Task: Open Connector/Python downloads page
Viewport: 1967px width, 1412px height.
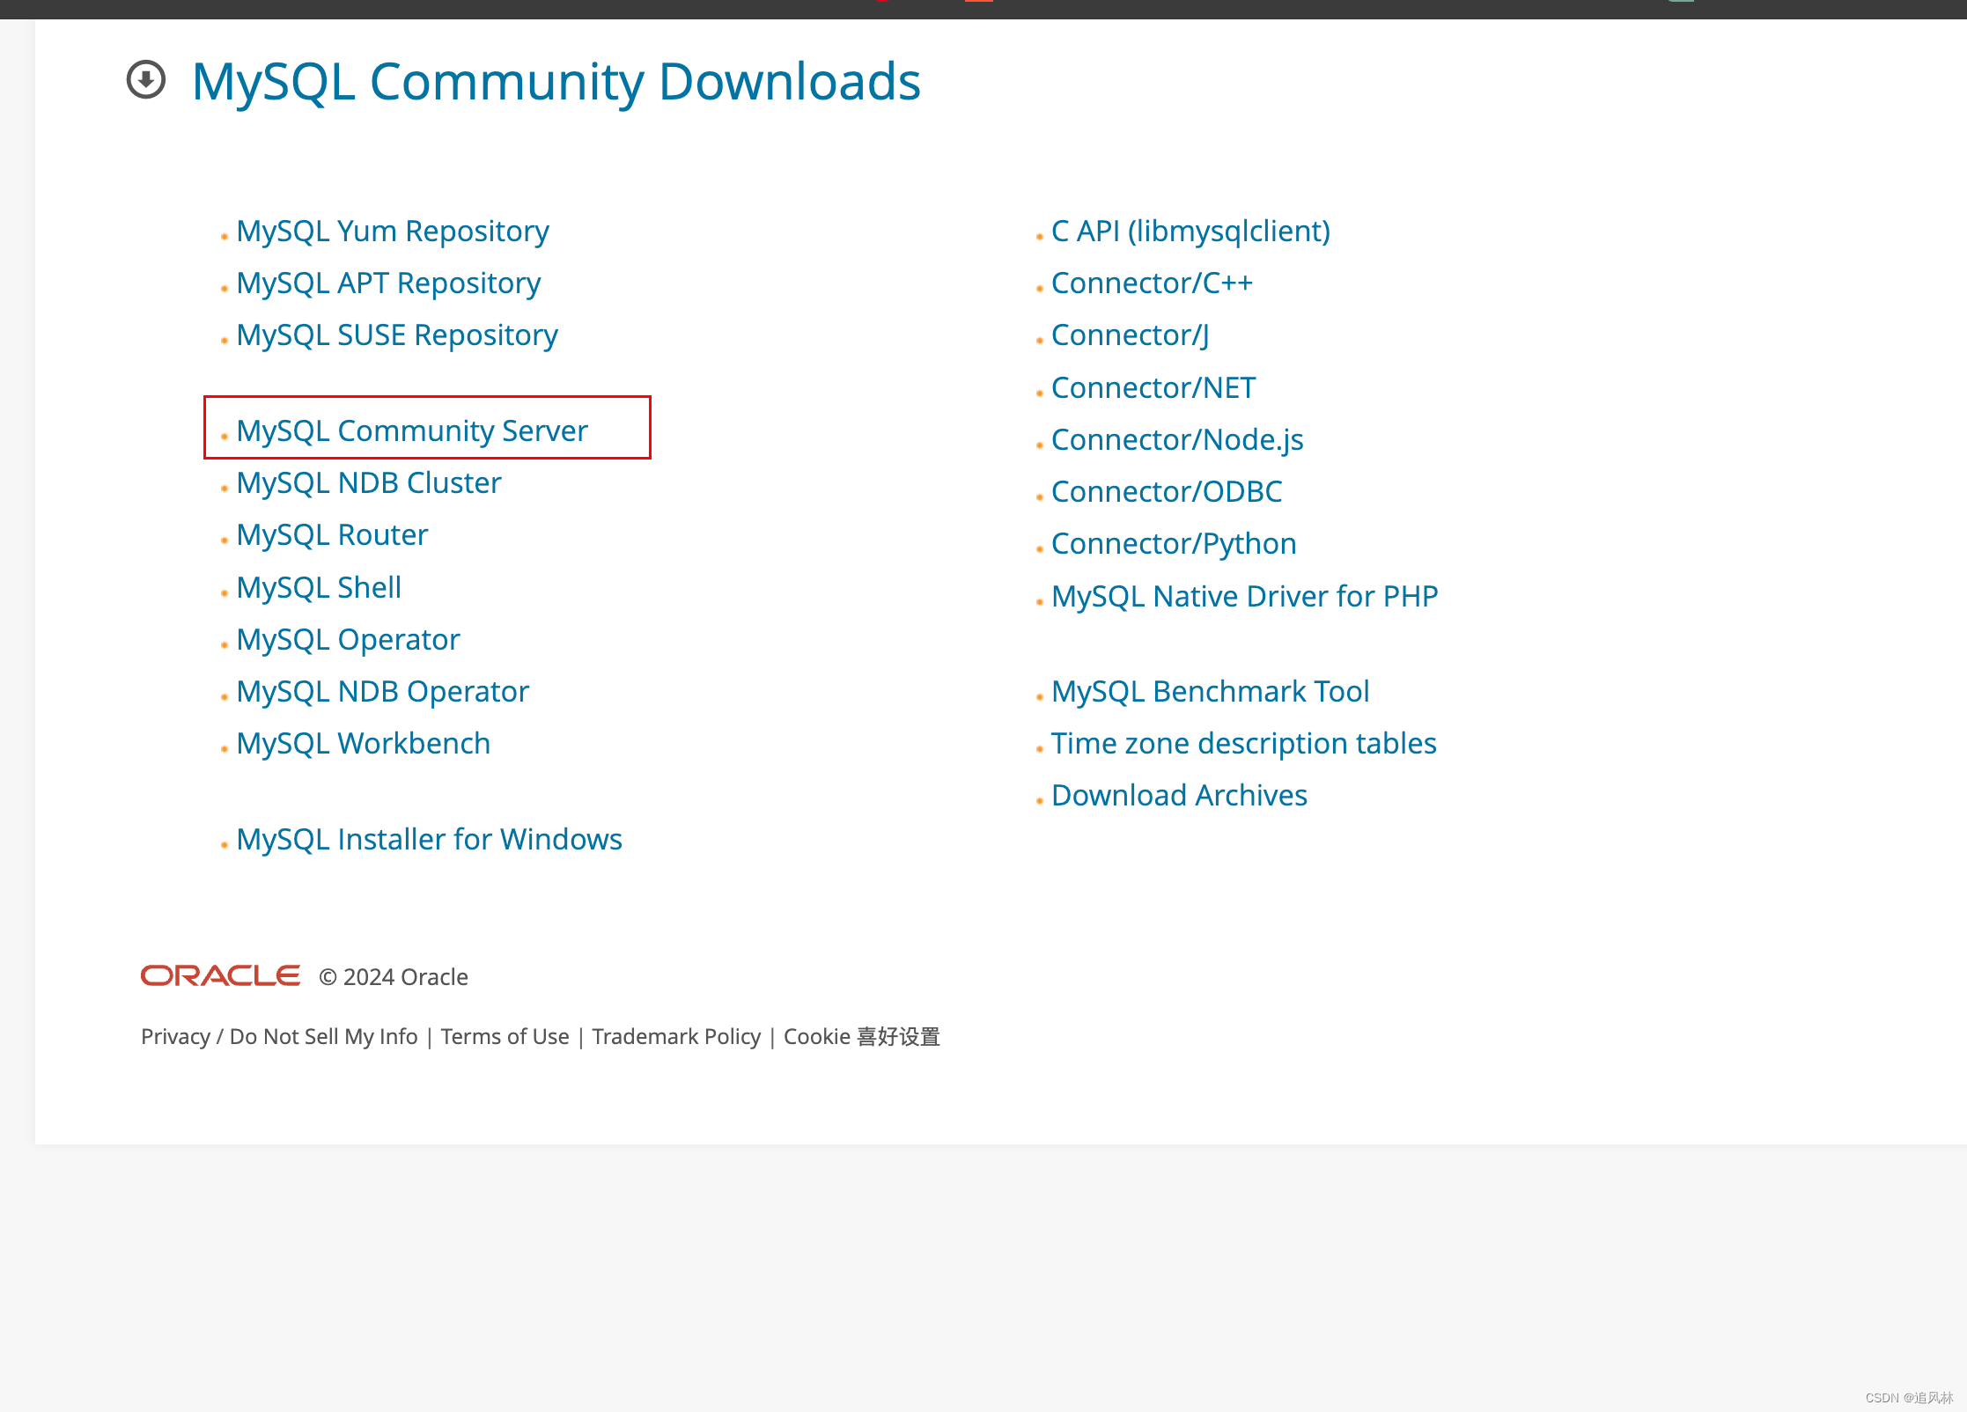Action: (x=1174, y=543)
